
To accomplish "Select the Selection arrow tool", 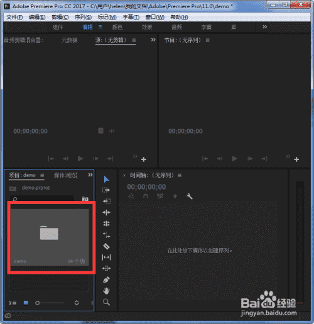I will [x=106, y=180].
